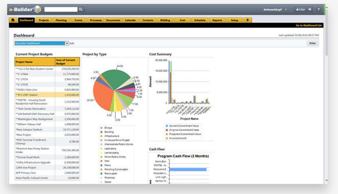Click the thumbs-down dislike icon
The width and height of the screenshot is (338, 194).
310,9
